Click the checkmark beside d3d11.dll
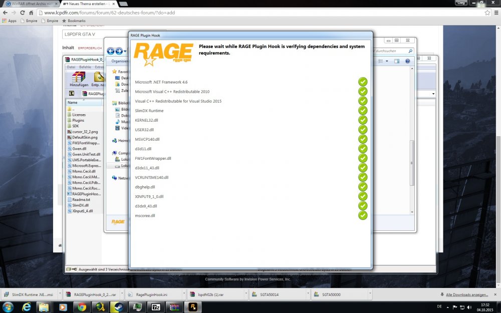Screen dimensions: 501x313 tap(363, 149)
